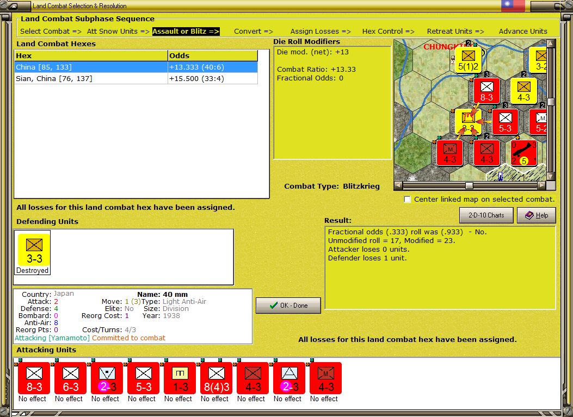Click the yellow 4-3 unit on map

(x=523, y=91)
